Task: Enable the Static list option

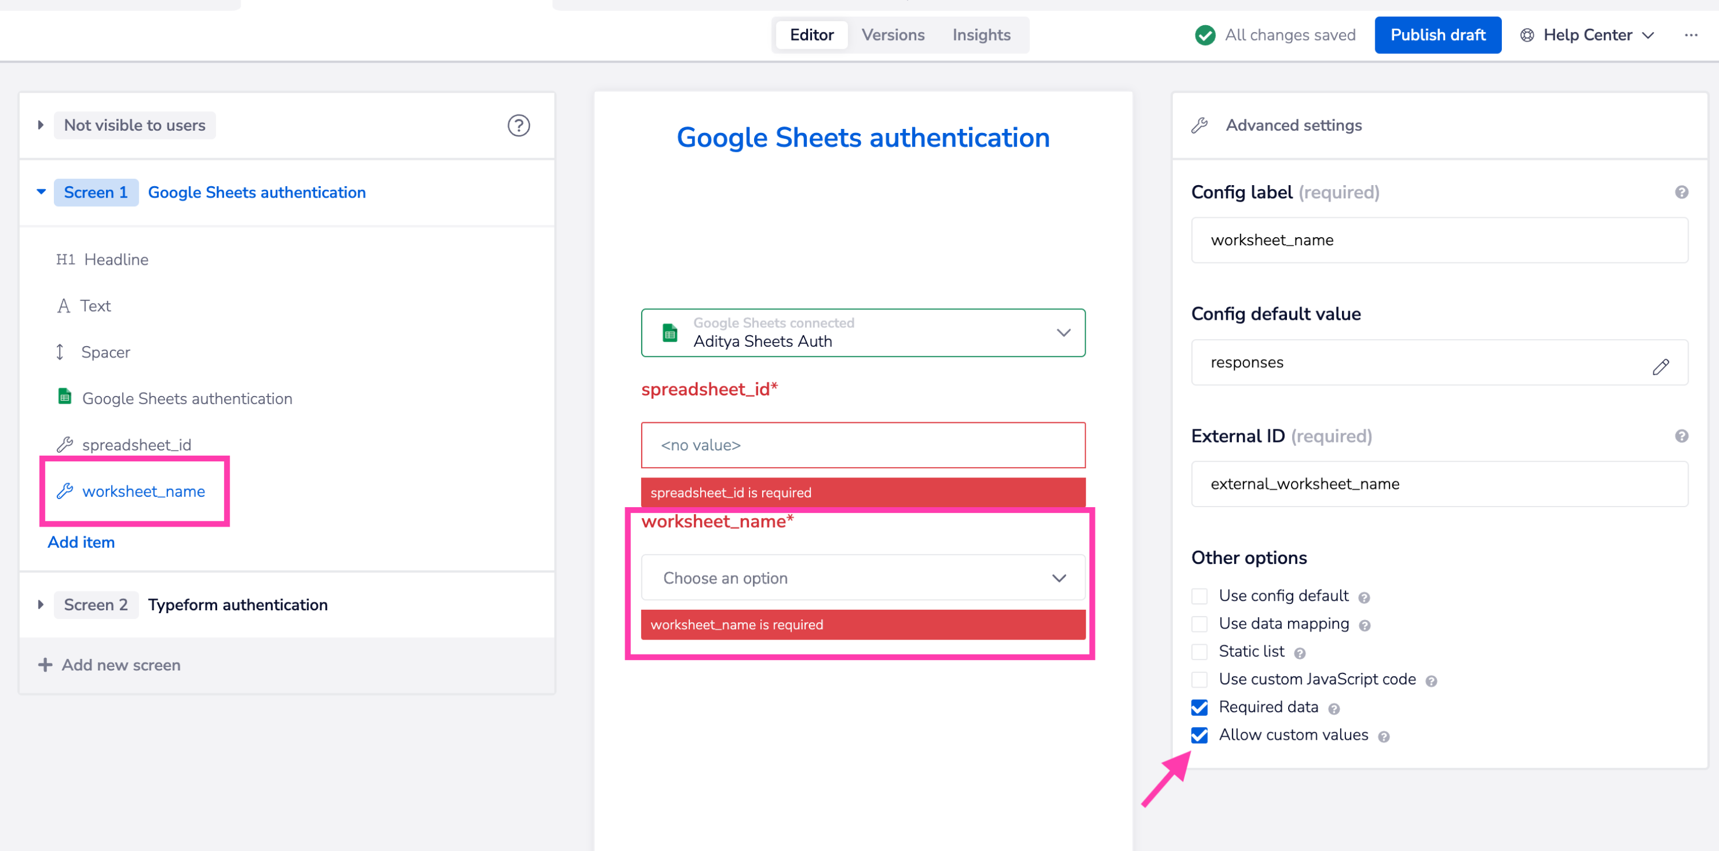Action: point(1200,652)
